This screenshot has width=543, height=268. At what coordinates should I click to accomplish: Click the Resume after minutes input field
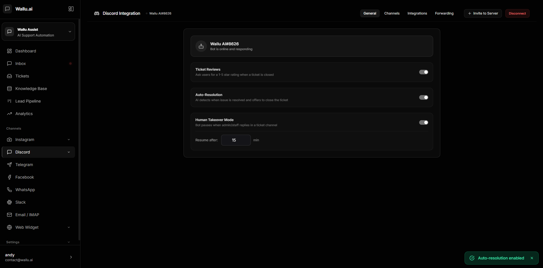(236, 140)
